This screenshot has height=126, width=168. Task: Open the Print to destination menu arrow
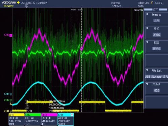coord(147,14)
